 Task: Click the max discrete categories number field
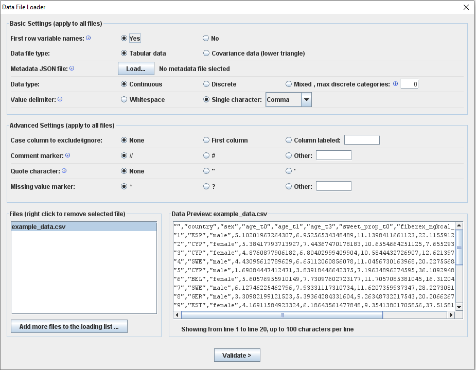[409, 84]
